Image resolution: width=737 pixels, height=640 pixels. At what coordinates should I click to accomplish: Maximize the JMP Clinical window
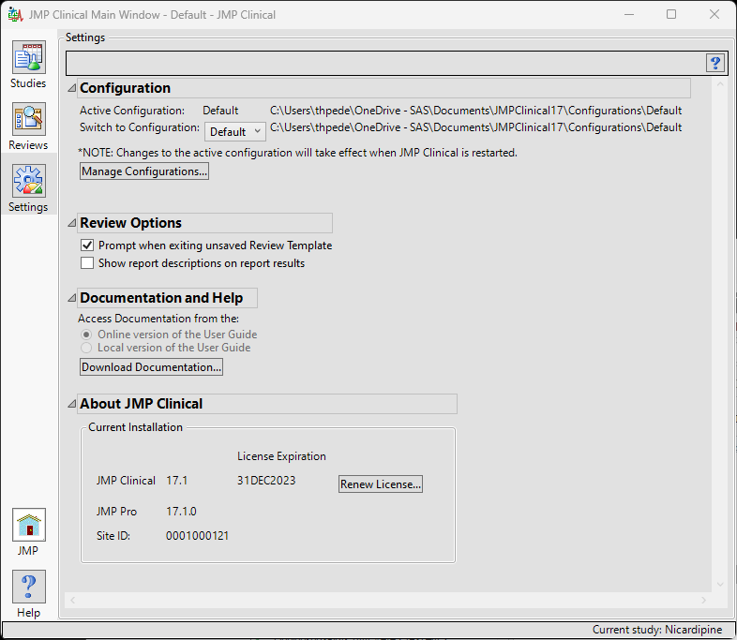click(x=671, y=15)
